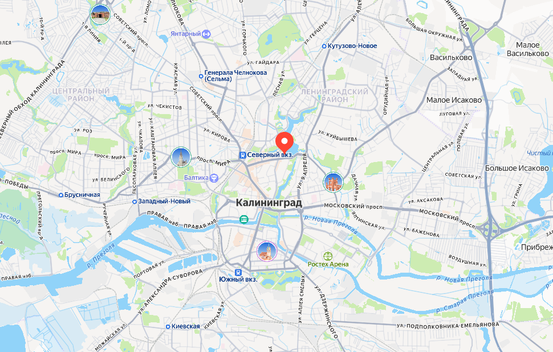Viewport: 553px width, 352px height.
Task: Click the Киевская stop marker
Action: coord(168,326)
